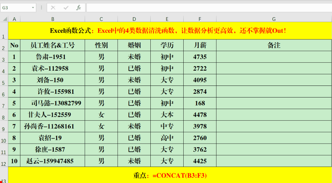The height and width of the screenshot is (183, 332).
Task: Click the 备注 header cell
Action: click(x=274, y=45)
